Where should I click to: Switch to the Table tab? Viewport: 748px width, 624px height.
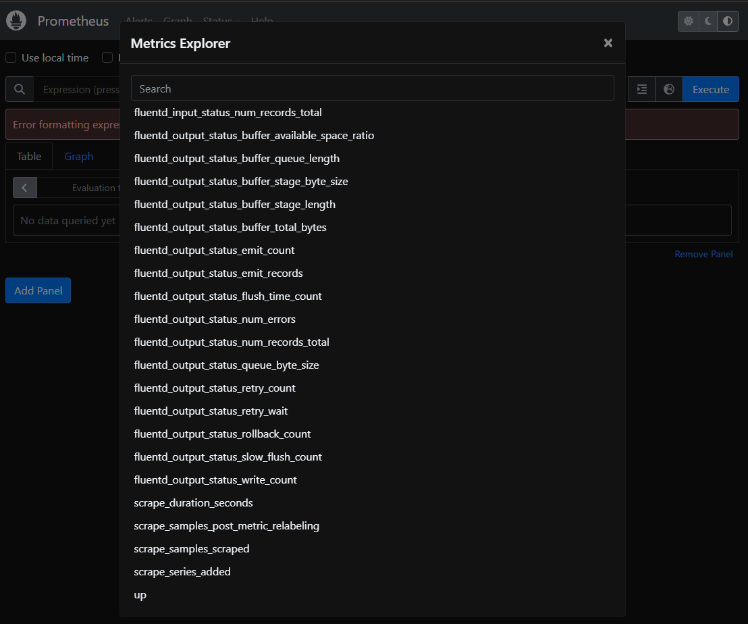29,157
